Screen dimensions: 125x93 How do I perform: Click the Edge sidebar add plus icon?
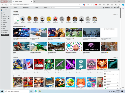click(x=123, y=14)
